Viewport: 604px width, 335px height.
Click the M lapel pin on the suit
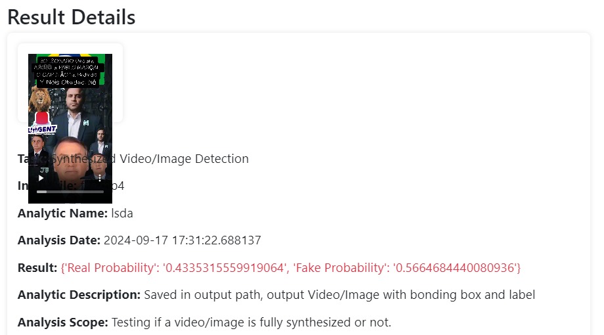86,123
